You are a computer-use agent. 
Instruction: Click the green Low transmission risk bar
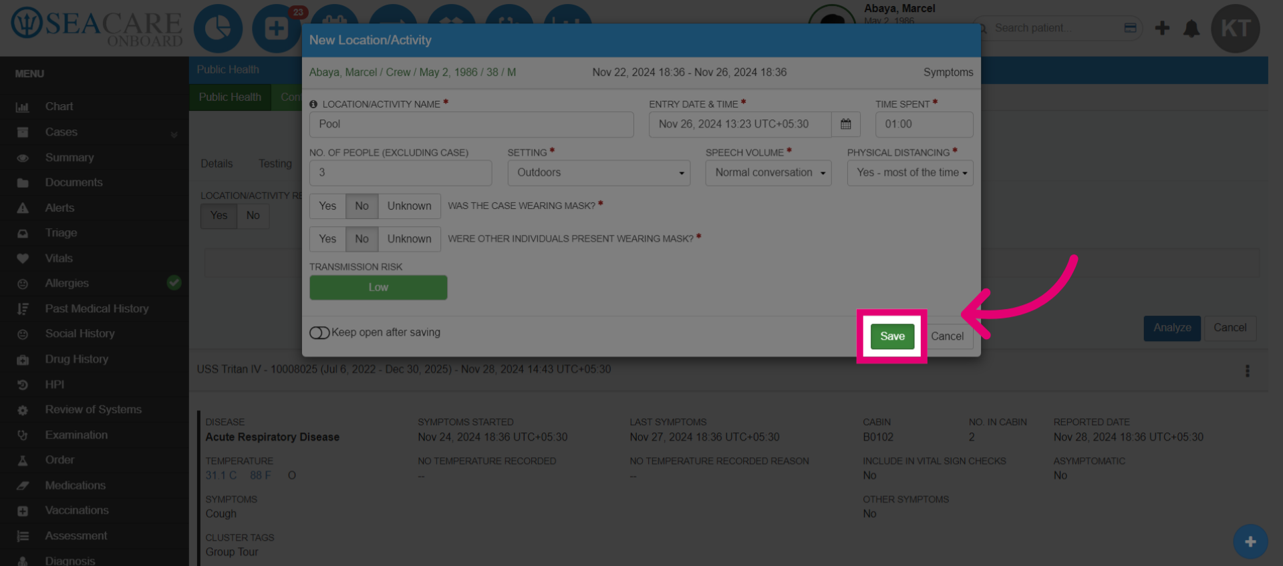pos(378,288)
